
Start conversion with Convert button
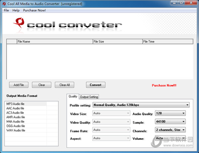point(96,85)
